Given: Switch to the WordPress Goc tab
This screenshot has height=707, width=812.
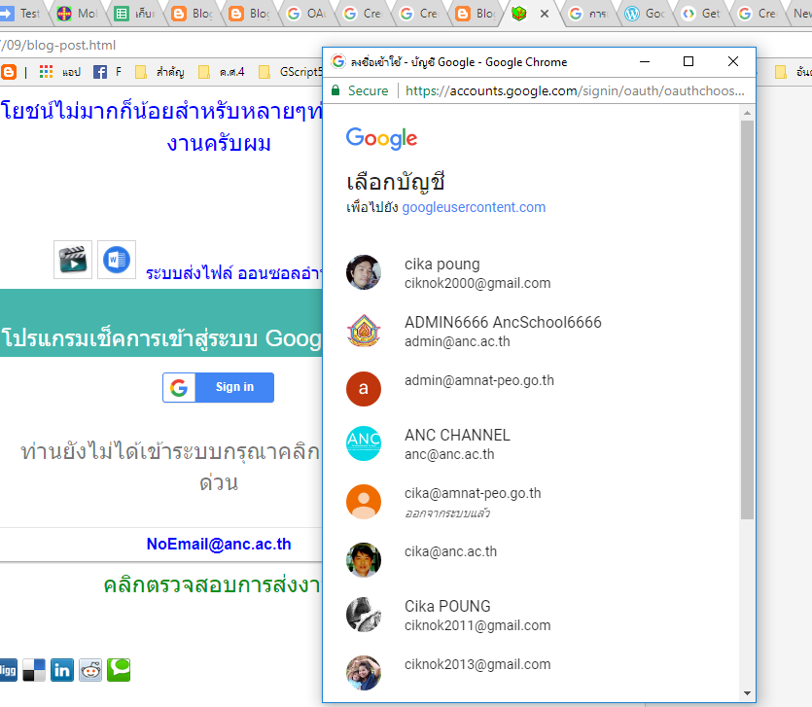Looking at the screenshot, I should coord(646,14).
